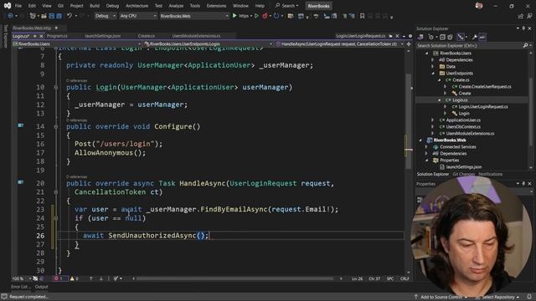This screenshot has width=536, height=301.
Task: Expand UsersModuleExtensions.cs node
Action: tap(433, 134)
